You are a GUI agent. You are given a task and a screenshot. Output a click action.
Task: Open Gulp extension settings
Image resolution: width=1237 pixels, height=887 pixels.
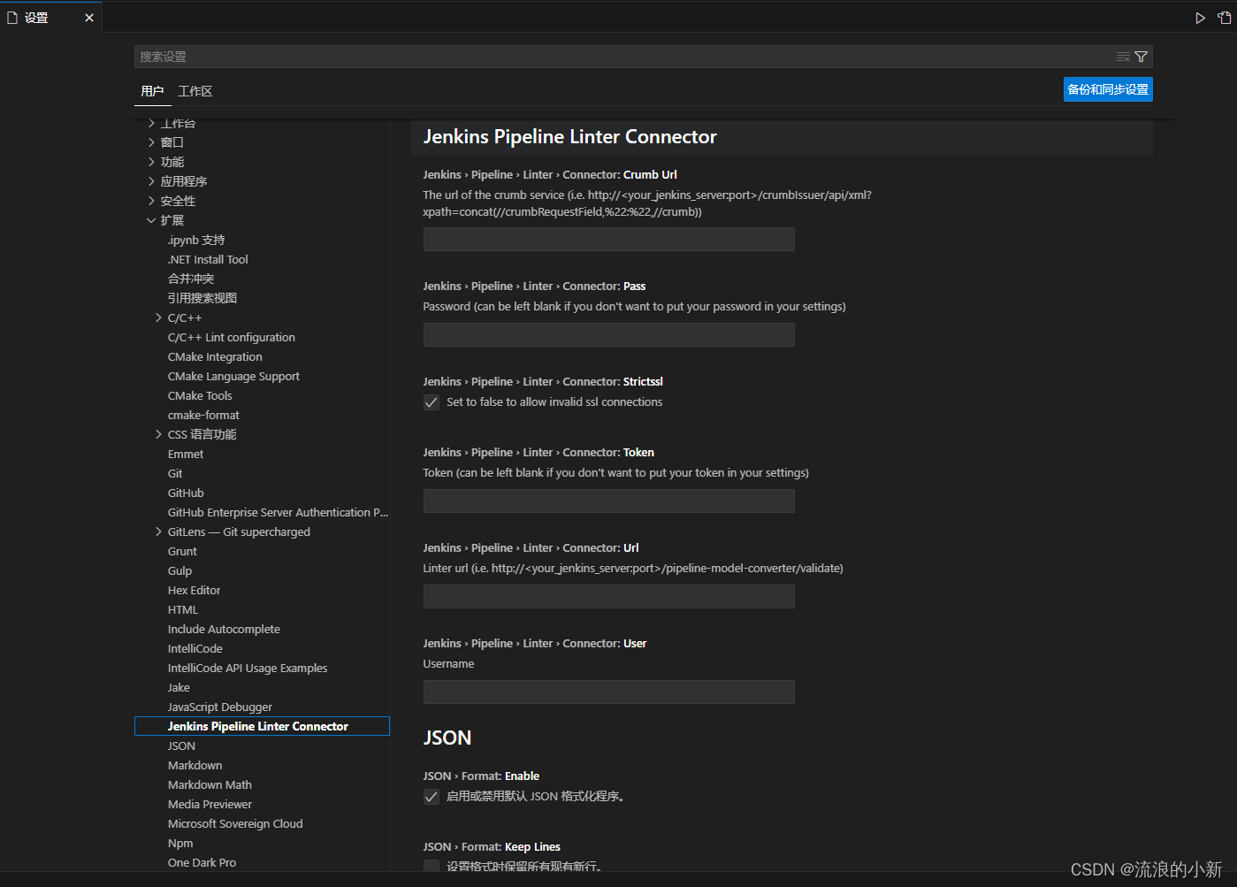179,570
